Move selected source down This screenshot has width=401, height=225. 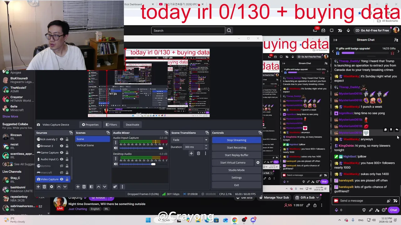[65, 187]
